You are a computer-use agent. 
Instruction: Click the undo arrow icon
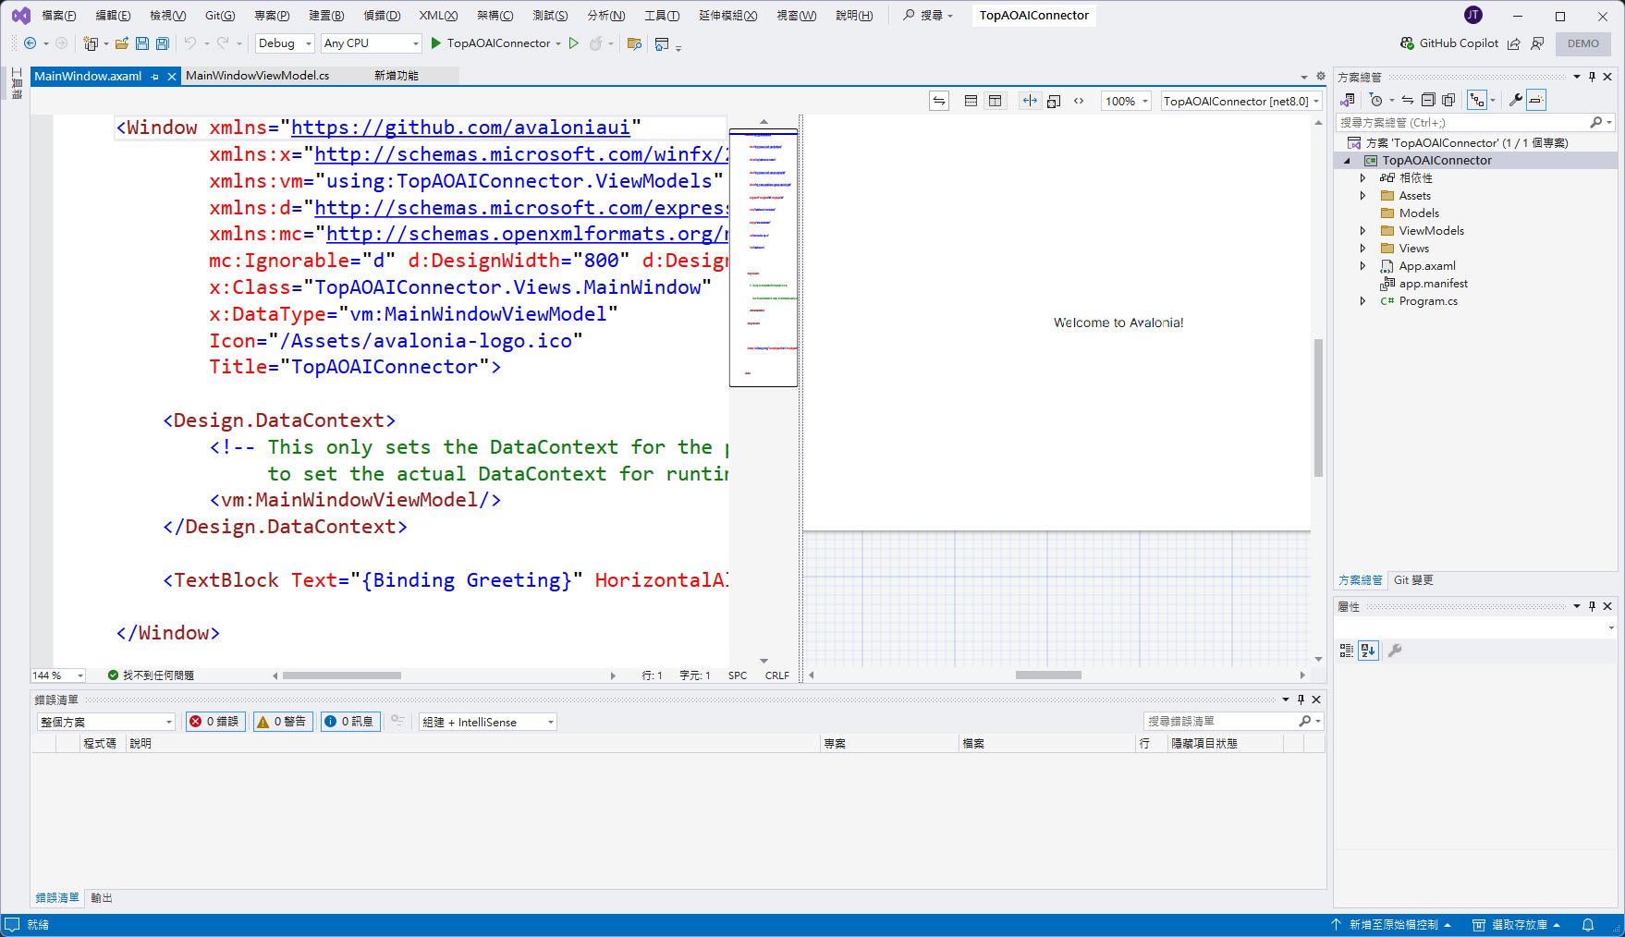[x=190, y=43]
